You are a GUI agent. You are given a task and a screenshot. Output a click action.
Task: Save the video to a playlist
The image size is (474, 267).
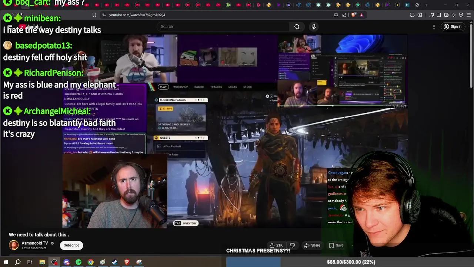pos(336,245)
